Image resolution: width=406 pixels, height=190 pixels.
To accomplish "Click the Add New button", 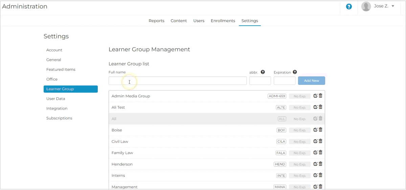I will [x=312, y=80].
